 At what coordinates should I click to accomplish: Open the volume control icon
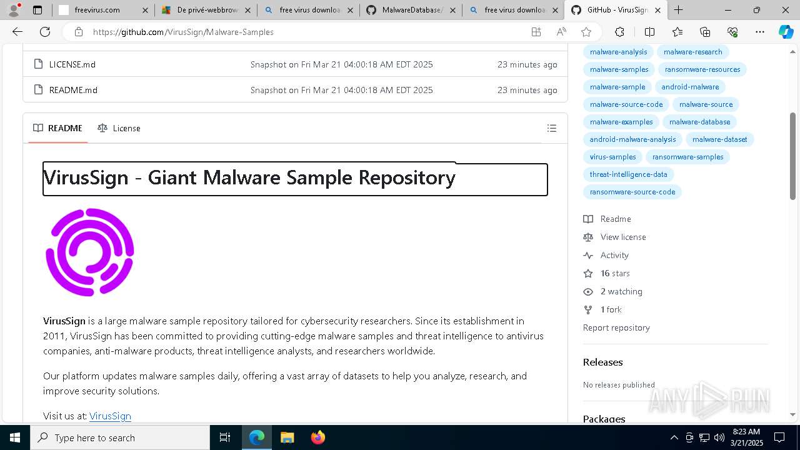click(719, 437)
